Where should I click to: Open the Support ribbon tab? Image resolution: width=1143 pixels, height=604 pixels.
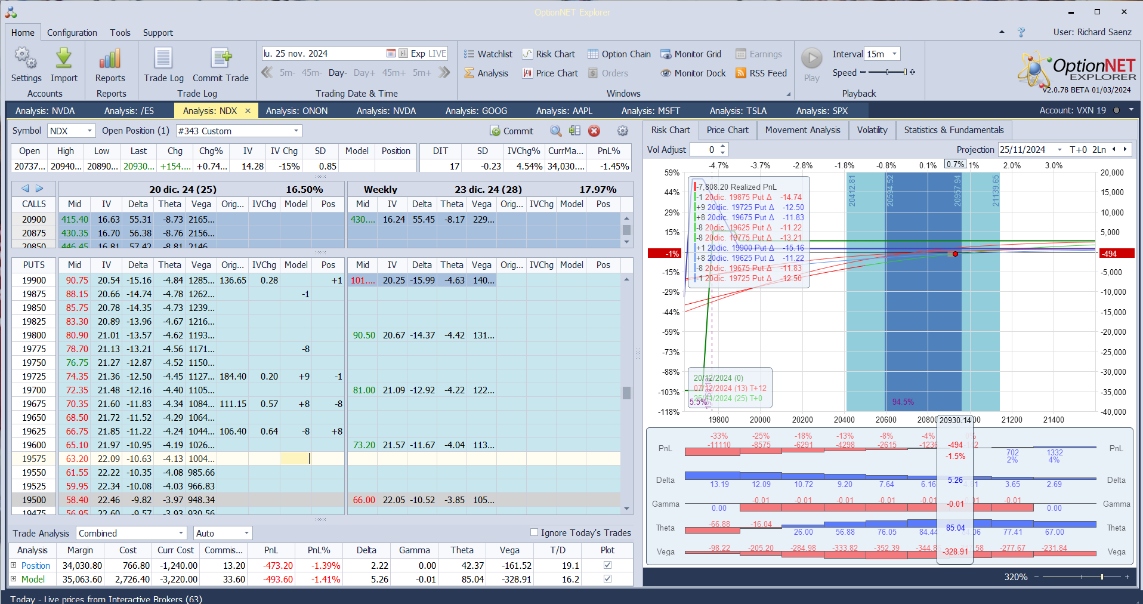(157, 32)
